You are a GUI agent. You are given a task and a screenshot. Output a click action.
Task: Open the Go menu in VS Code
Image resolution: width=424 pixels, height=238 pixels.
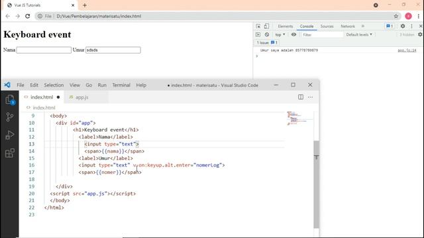89,85
